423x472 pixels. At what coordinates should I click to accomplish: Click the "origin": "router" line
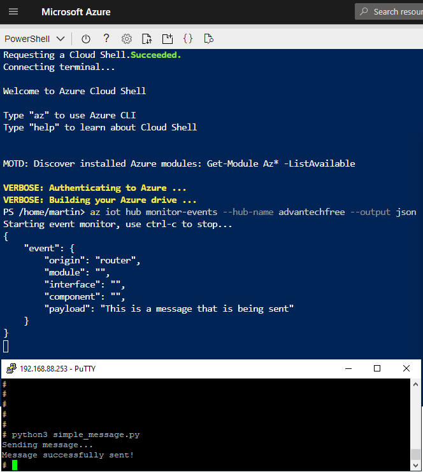tap(92, 260)
